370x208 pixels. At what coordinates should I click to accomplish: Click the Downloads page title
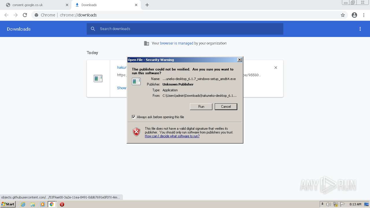pyautogui.click(x=19, y=29)
